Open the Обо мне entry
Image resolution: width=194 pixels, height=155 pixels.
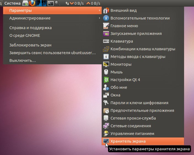[x=143, y=87]
